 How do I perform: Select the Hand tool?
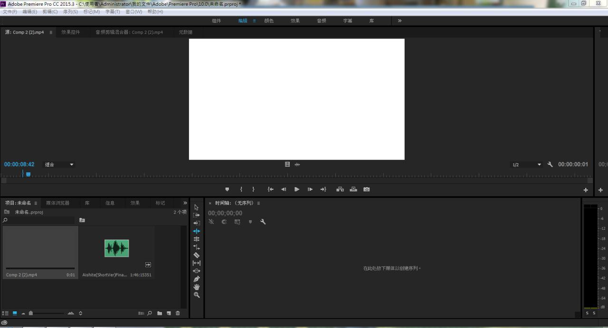pos(197,287)
